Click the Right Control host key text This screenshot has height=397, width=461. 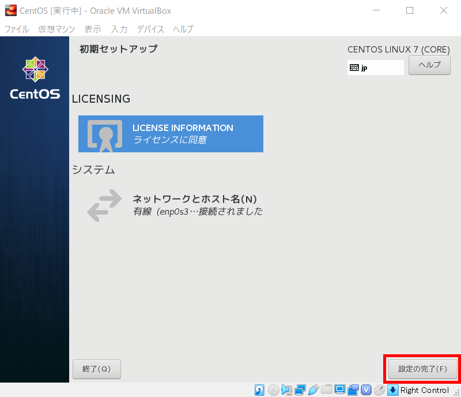[x=425, y=390]
